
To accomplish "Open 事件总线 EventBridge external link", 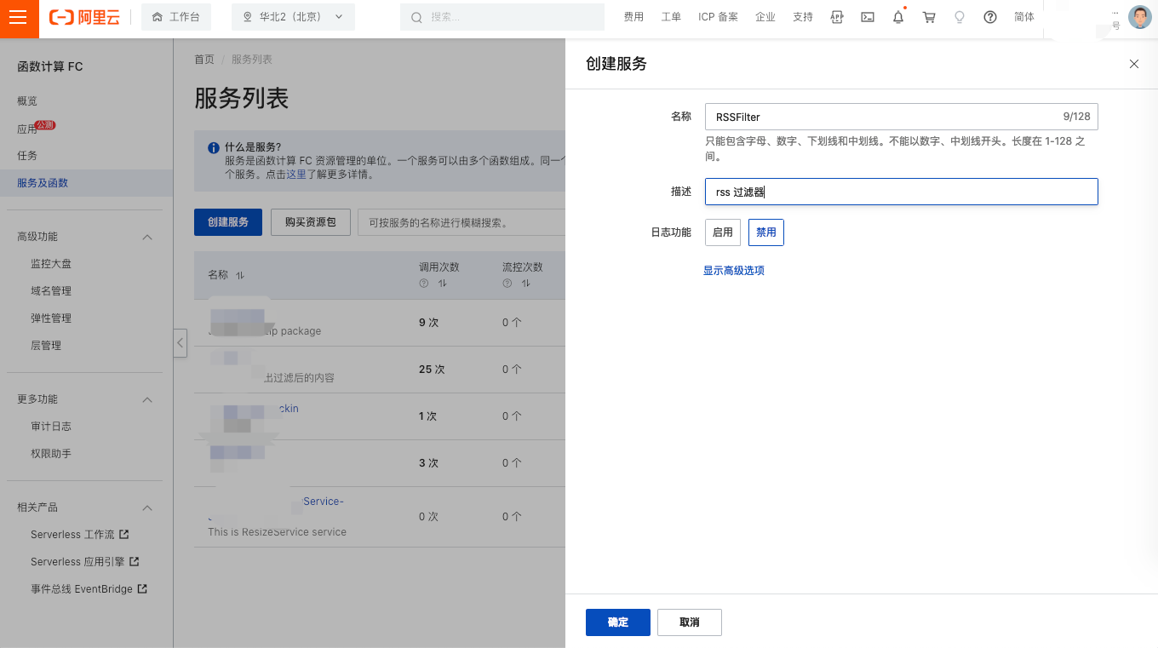I will pos(89,589).
